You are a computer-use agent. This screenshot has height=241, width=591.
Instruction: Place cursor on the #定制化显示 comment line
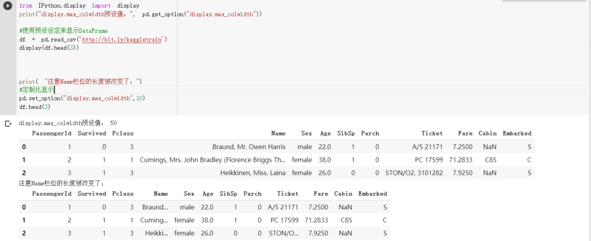coord(37,89)
